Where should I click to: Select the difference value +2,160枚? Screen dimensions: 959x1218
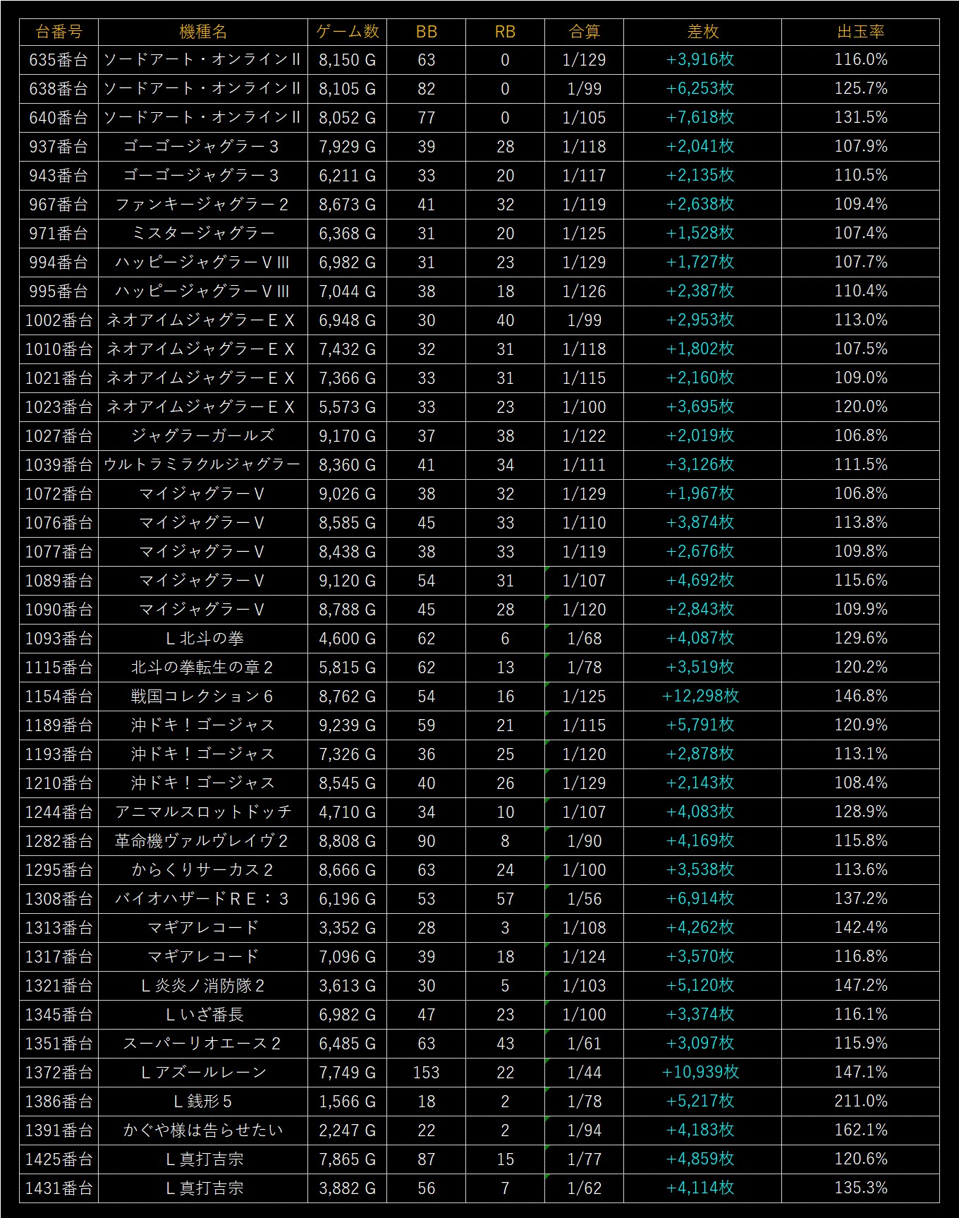(700, 378)
